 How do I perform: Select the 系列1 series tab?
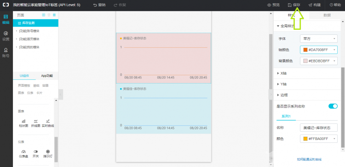pyautogui.click(x=286, y=117)
